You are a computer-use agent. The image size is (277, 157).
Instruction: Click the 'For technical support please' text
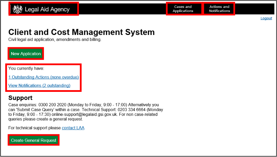[x=34, y=128]
